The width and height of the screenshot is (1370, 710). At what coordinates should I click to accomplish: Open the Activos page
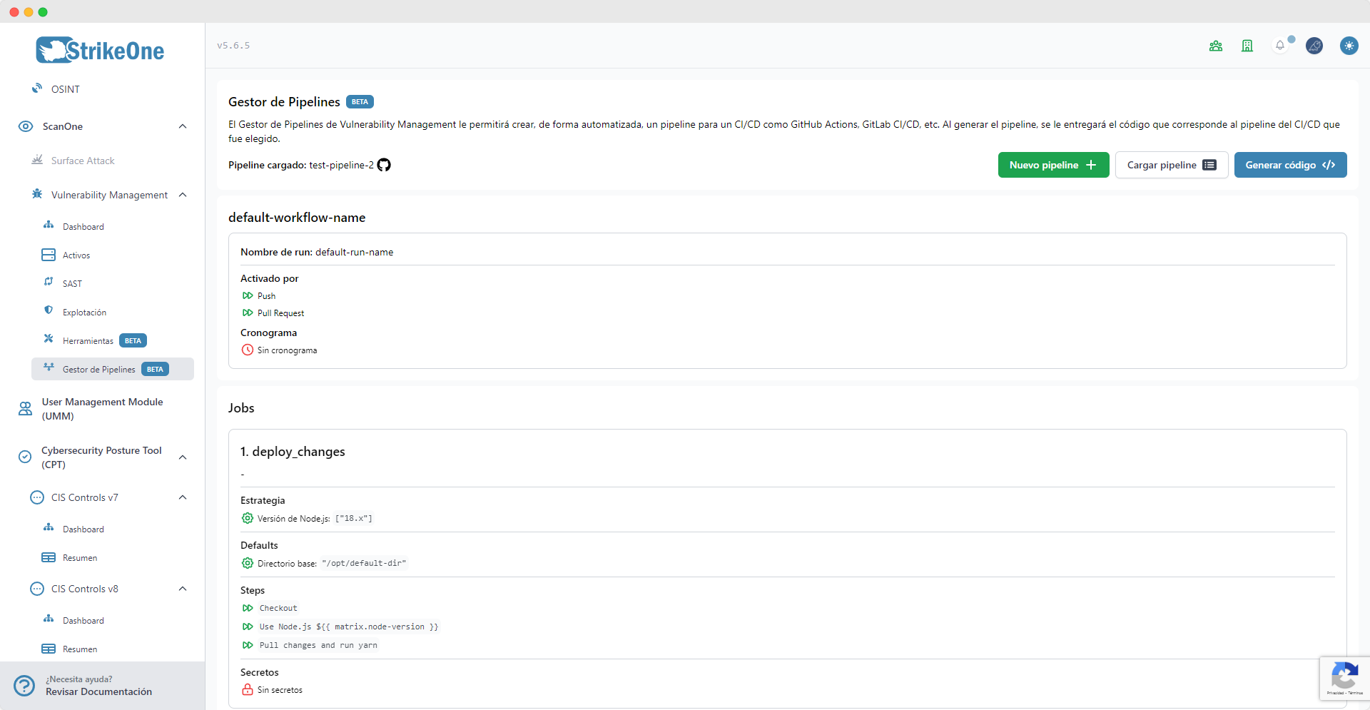coord(76,255)
